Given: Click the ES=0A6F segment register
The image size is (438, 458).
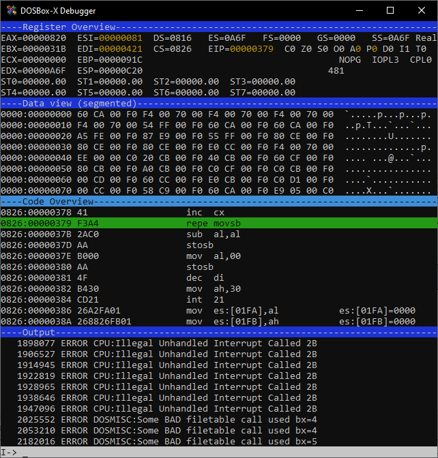Looking at the screenshot, I should (x=227, y=38).
